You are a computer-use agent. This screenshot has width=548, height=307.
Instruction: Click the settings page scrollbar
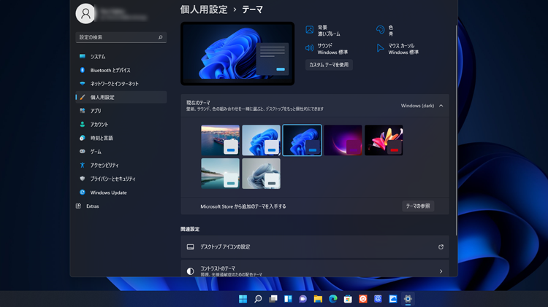click(x=456, y=130)
